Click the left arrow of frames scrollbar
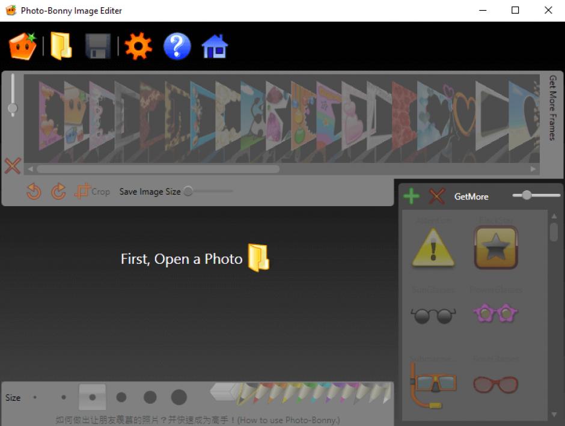 coord(30,169)
